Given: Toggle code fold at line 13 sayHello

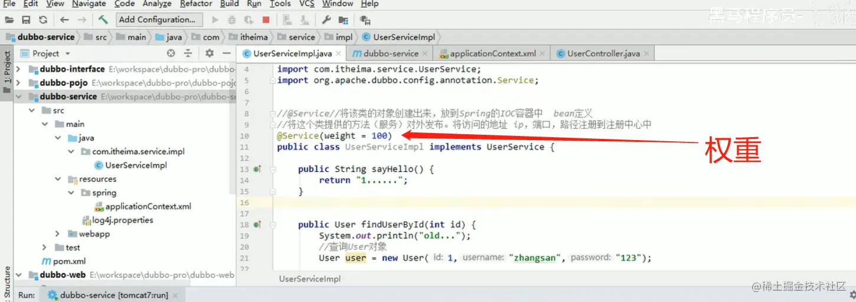Looking at the screenshot, I should (273, 170).
